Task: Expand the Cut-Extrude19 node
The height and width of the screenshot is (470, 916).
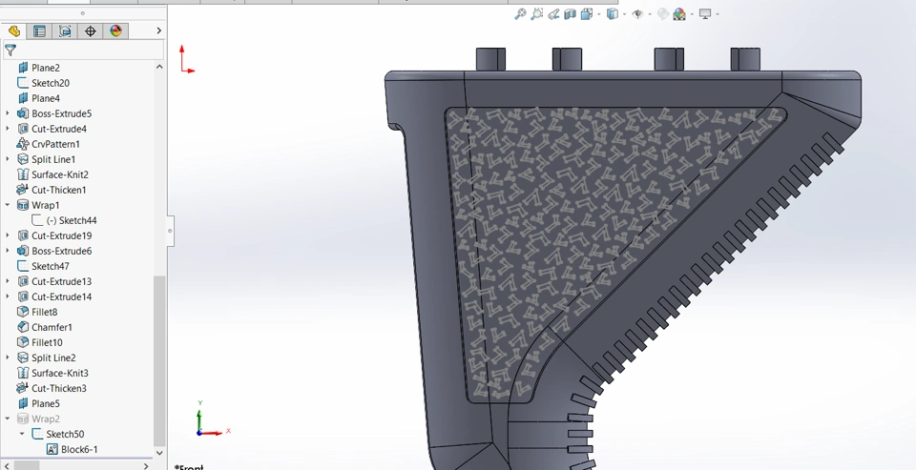Action: pos(8,235)
